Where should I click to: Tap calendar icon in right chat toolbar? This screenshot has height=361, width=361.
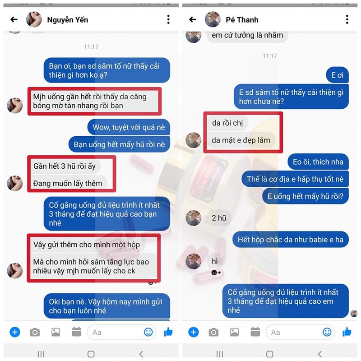click(255, 332)
